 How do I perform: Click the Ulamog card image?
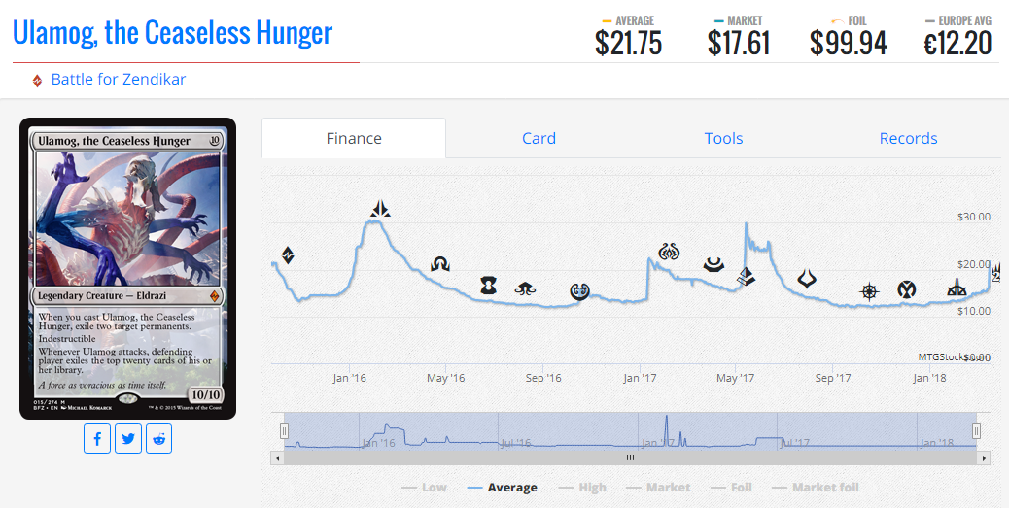point(127,268)
